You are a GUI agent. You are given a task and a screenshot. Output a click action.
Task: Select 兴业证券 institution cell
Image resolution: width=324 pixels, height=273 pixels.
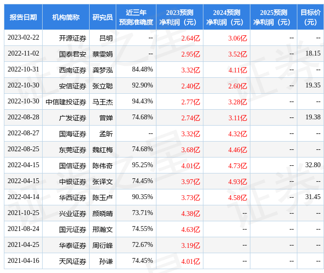click(x=73, y=214)
